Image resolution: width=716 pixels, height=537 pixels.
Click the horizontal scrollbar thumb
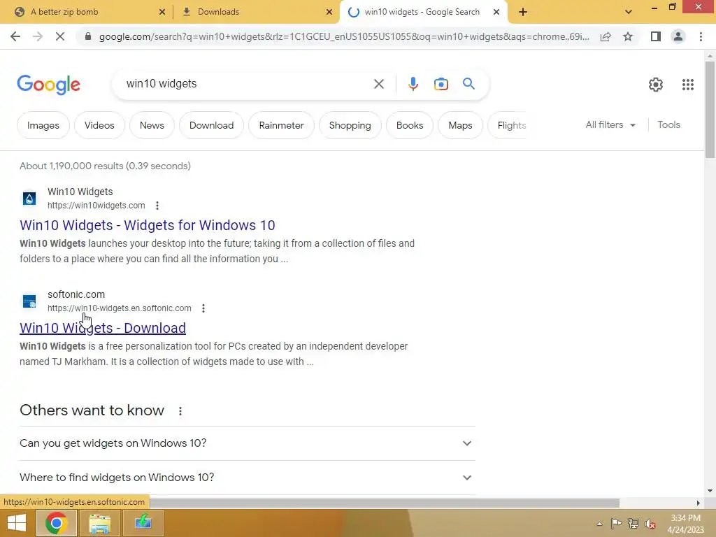385,503
